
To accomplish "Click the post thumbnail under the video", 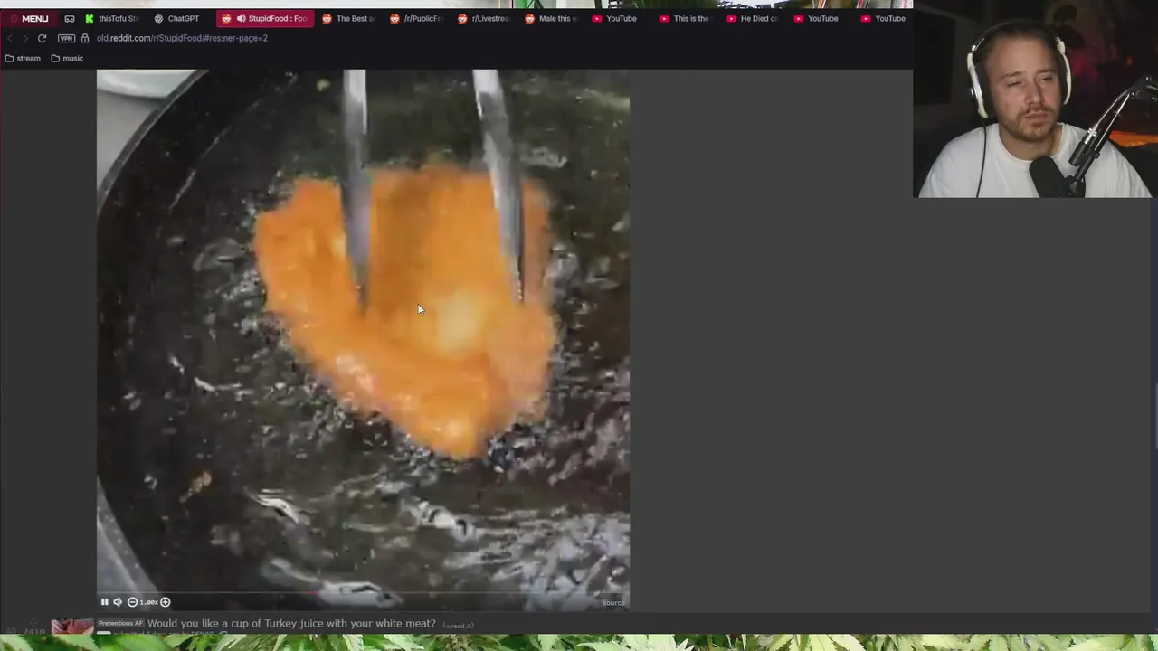I will [x=72, y=627].
